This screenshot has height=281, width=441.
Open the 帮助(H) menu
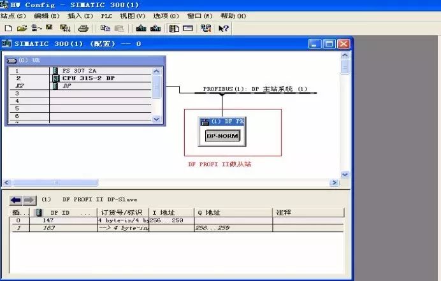pos(233,16)
